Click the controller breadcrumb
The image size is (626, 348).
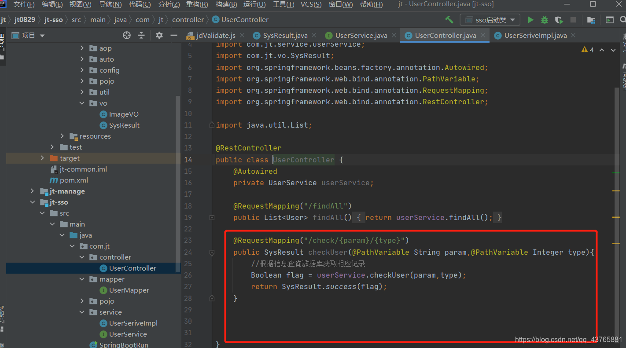coord(188,19)
